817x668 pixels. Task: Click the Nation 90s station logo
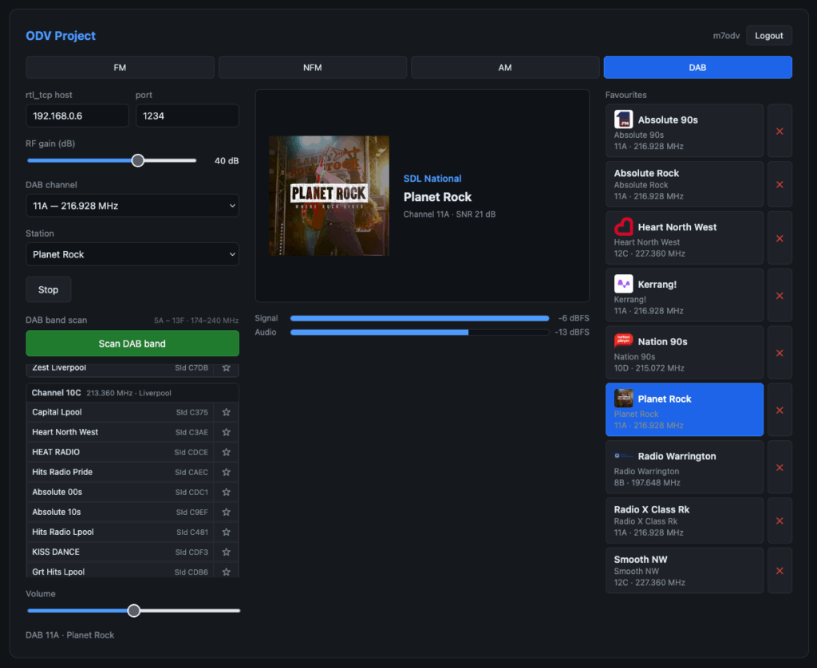pos(623,341)
